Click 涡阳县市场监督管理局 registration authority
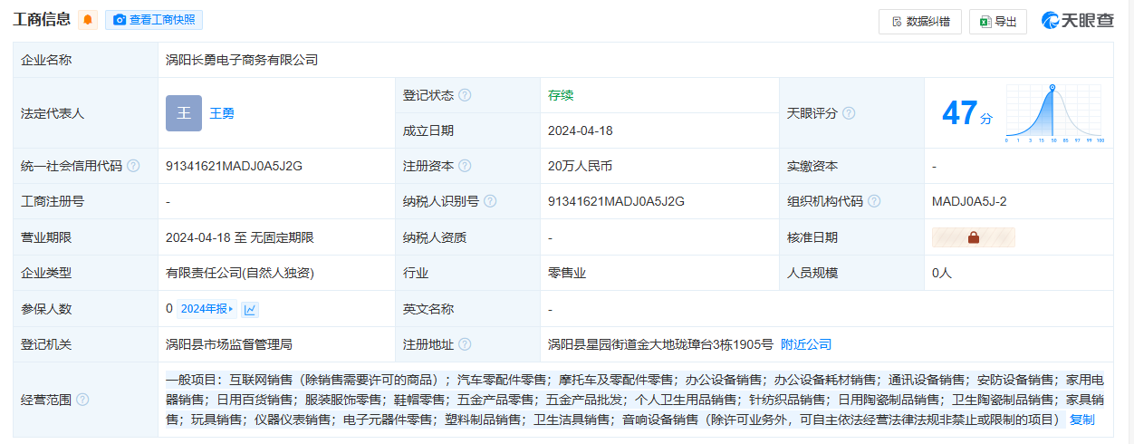 tap(229, 344)
